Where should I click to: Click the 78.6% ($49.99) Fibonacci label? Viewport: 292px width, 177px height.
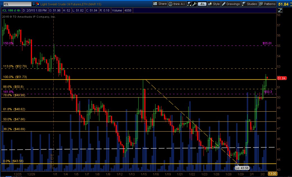pyautogui.click(x=14, y=95)
